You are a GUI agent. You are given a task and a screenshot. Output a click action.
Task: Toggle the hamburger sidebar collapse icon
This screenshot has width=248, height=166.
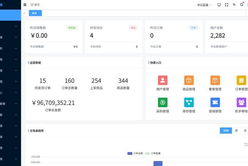(25, 5)
